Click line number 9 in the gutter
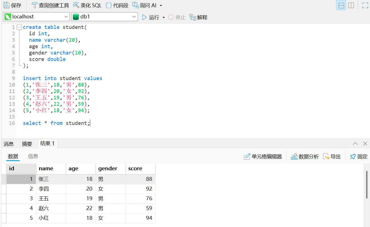The width and height of the screenshot is (370, 227). coord(13,78)
